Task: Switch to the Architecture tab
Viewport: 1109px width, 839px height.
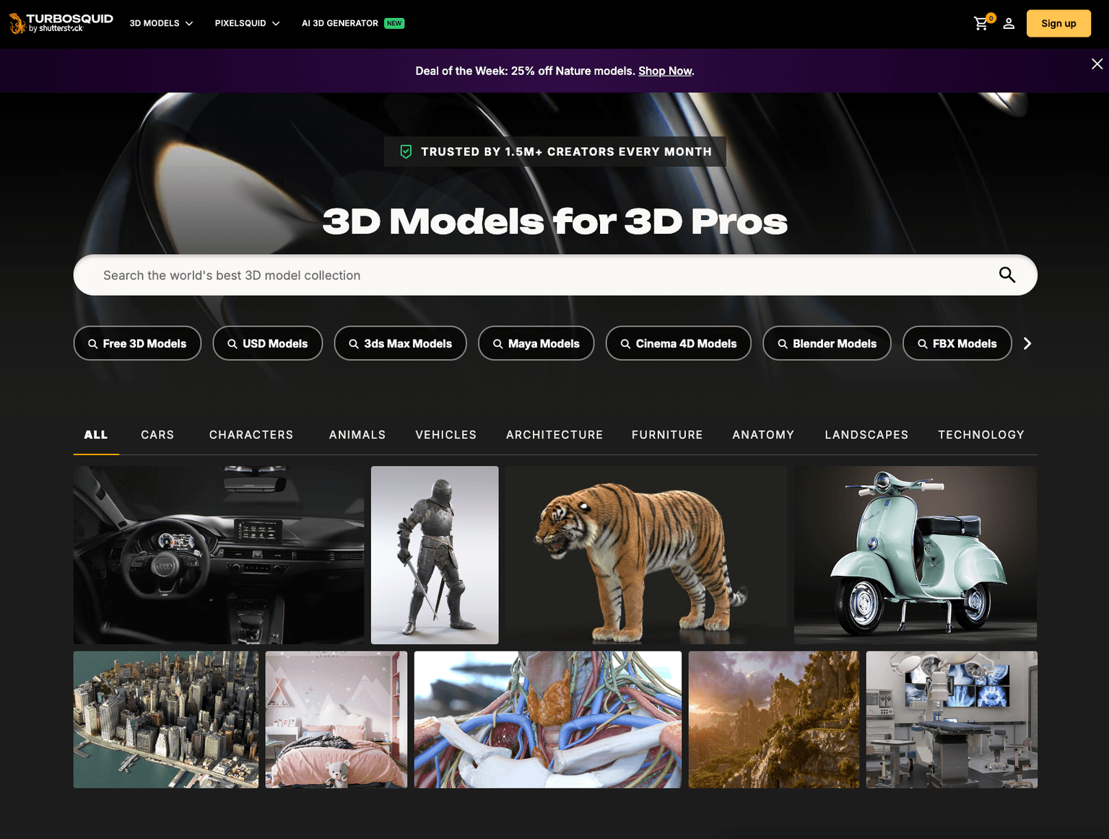Action: [x=554, y=435]
